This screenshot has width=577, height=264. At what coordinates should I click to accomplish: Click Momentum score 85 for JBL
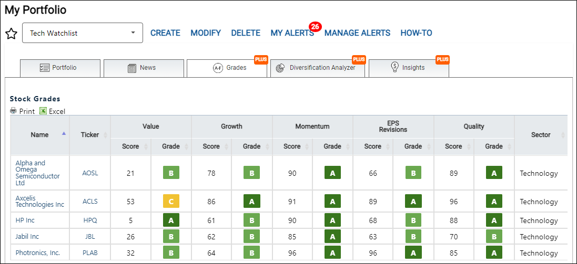(292, 237)
